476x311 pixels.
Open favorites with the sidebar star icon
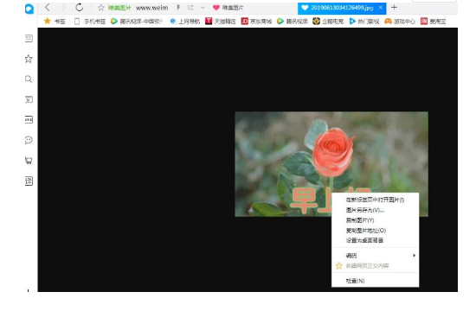(x=29, y=59)
